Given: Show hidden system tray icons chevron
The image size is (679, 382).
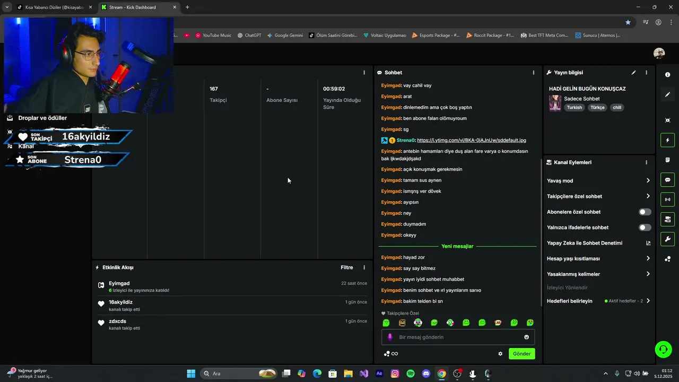Looking at the screenshot, I should coord(606,374).
